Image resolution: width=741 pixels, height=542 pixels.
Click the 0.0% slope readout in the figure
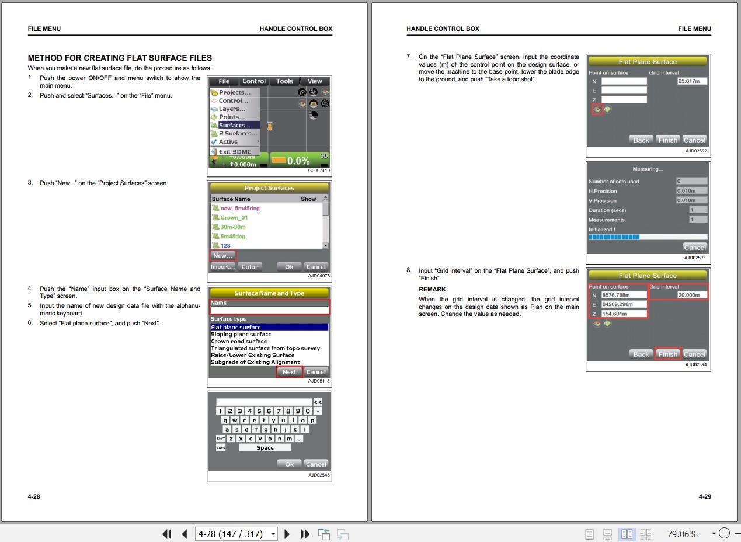pyautogui.click(x=298, y=161)
